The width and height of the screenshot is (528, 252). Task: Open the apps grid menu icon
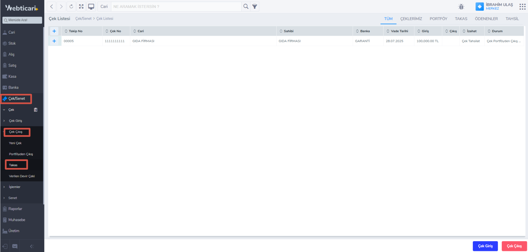click(x=522, y=7)
